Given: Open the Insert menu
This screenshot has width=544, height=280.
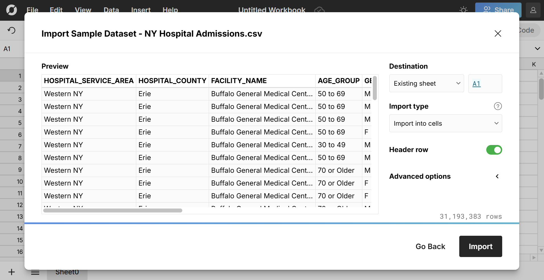Looking at the screenshot, I should point(141,10).
